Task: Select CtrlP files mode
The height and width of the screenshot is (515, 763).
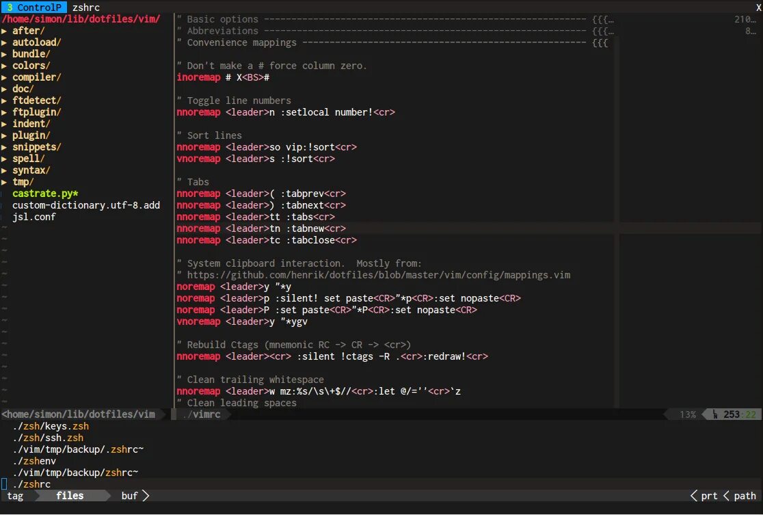Action: (x=70, y=496)
